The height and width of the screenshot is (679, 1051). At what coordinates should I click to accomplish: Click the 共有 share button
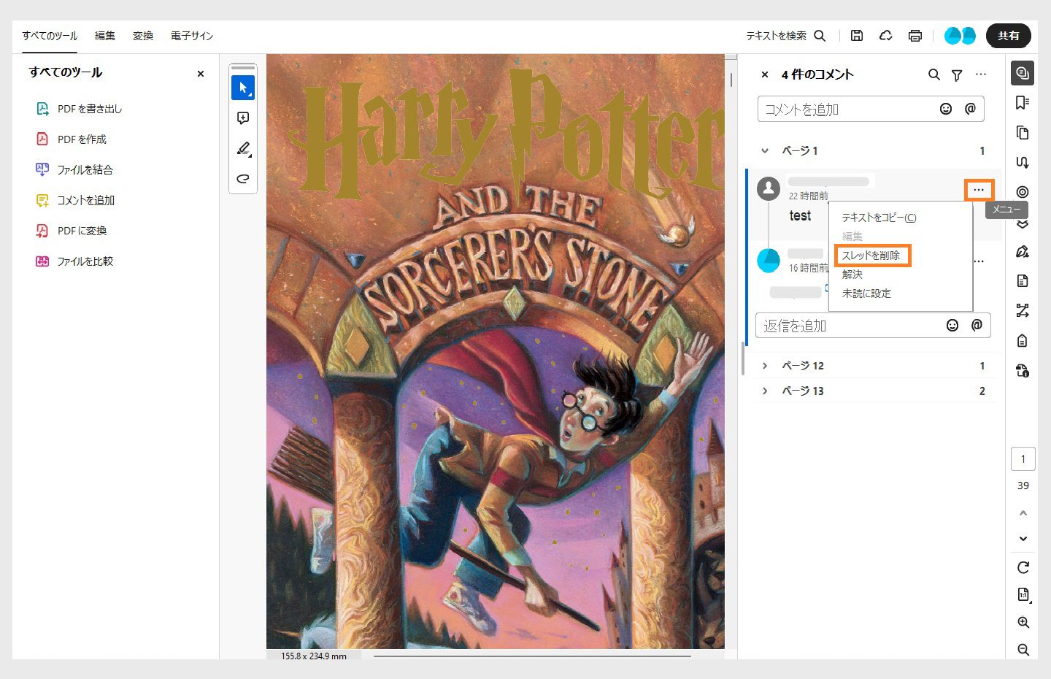click(1009, 35)
